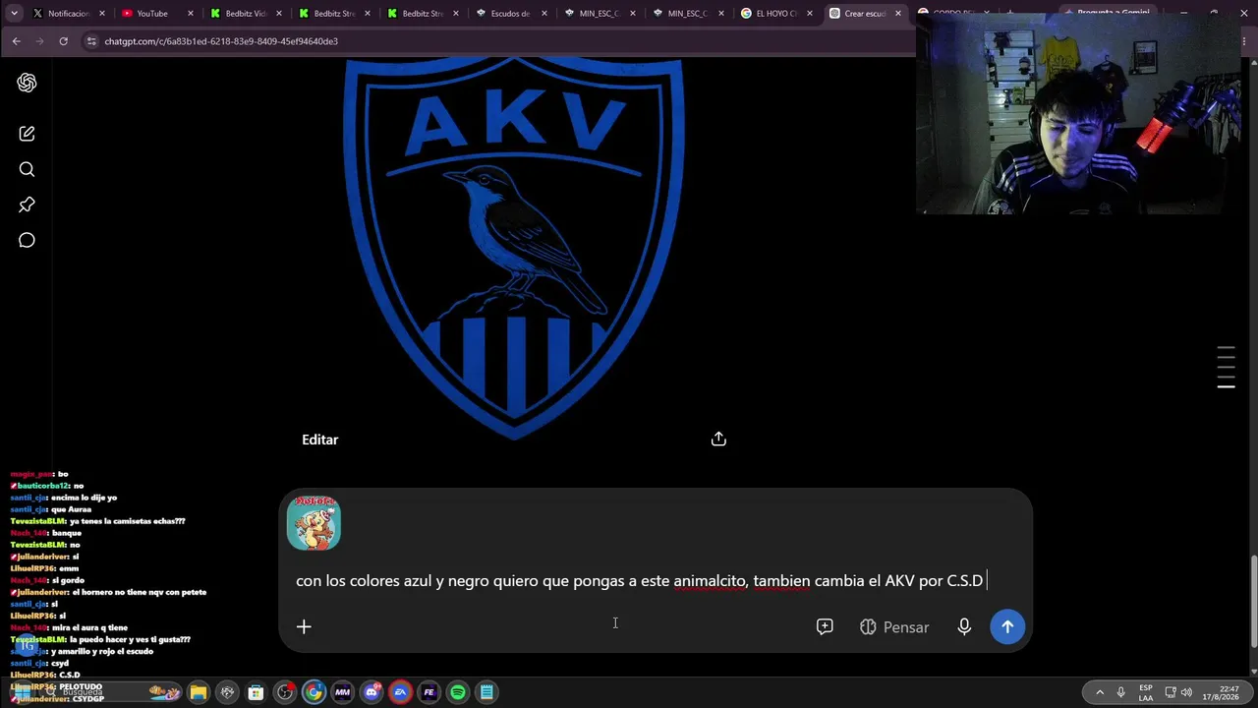Viewport: 1258px width, 708px height.
Task: Select the Crear escudo tab
Action: click(x=863, y=14)
